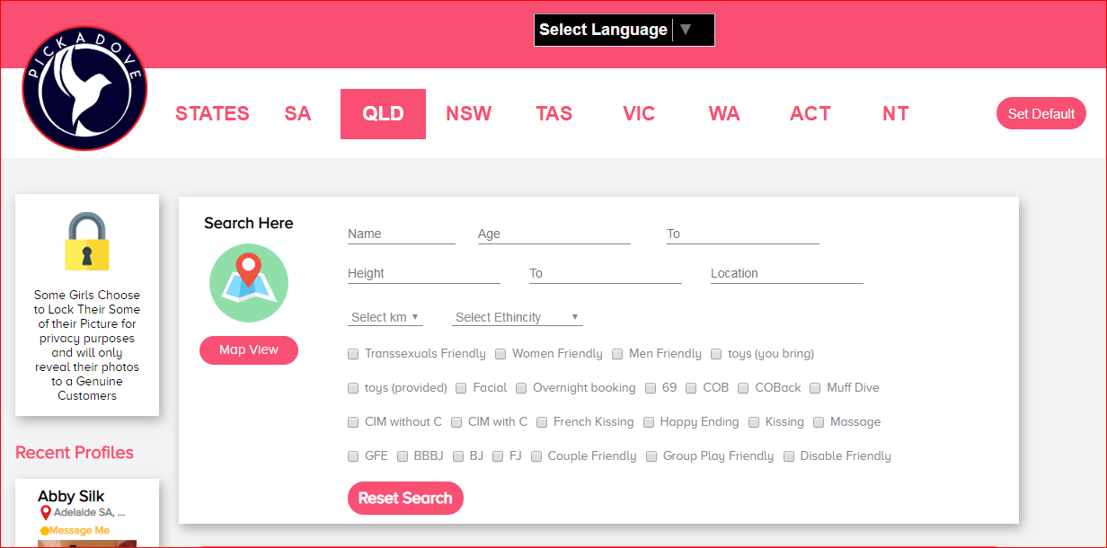Switch to the NSW state tab

pyautogui.click(x=469, y=114)
